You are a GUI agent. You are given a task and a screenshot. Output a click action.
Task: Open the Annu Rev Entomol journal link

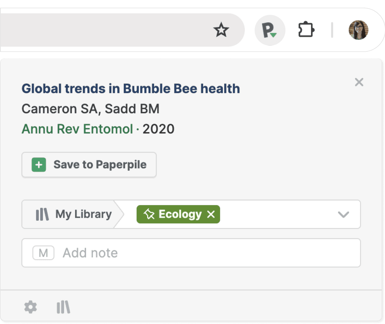click(78, 129)
